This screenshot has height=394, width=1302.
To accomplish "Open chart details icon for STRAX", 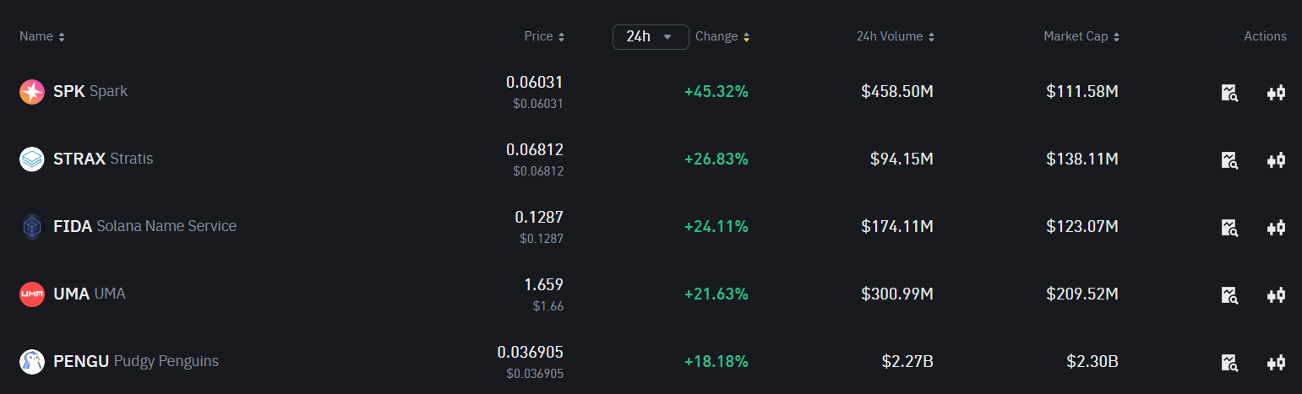I will pyautogui.click(x=1229, y=160).
